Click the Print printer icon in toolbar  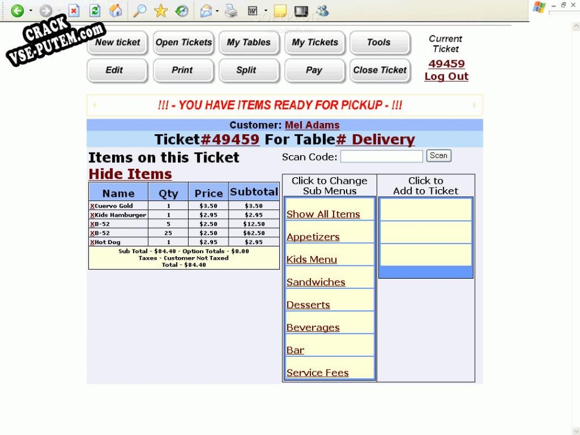pos(231,11)
